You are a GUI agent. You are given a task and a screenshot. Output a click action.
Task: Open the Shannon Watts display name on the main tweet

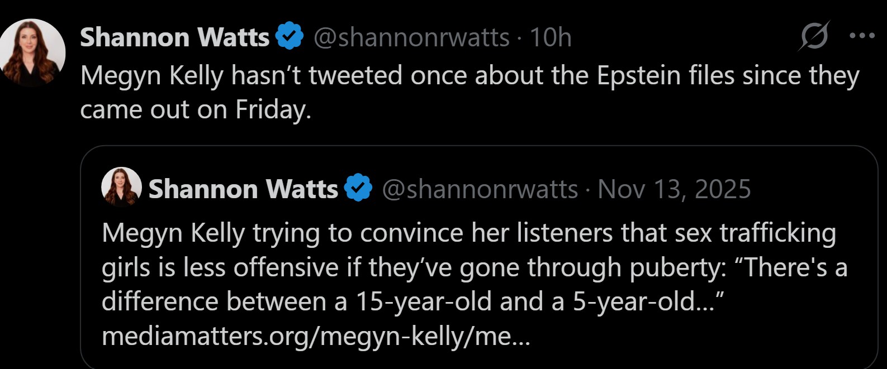coord(174,37)
